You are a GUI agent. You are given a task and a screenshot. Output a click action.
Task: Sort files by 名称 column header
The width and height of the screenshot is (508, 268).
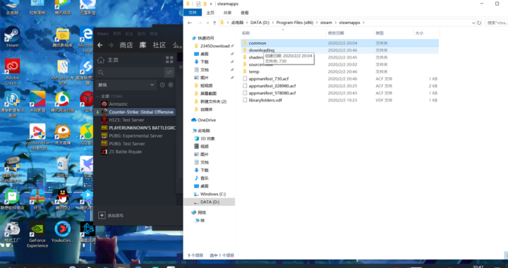(284, 33)
